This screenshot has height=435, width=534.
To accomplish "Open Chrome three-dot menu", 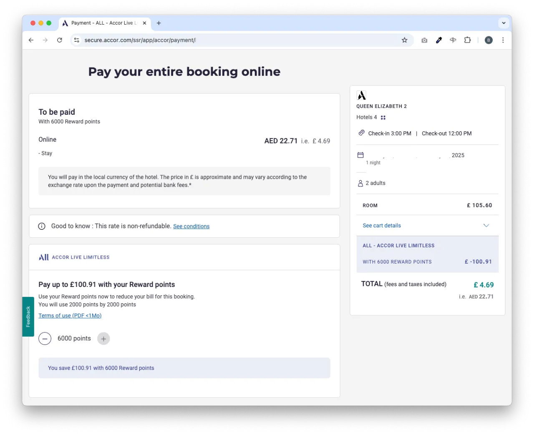I will tap(503, 40).
